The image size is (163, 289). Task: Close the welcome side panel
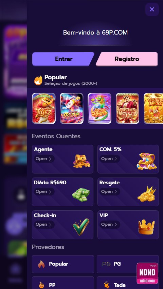(152, 9)
